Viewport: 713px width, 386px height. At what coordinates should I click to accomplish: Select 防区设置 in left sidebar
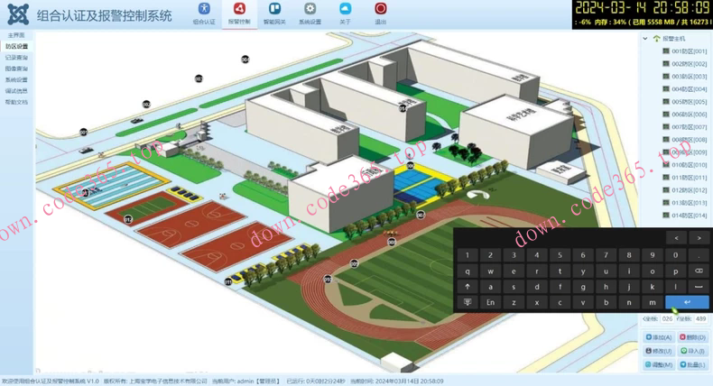point(16,46)
